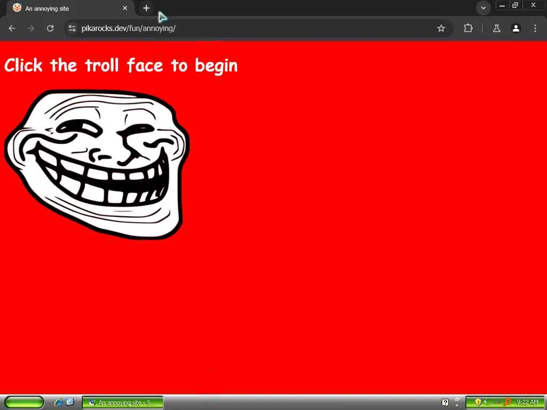
Task: Bookmark this page with the star
Action: (441, 28)
